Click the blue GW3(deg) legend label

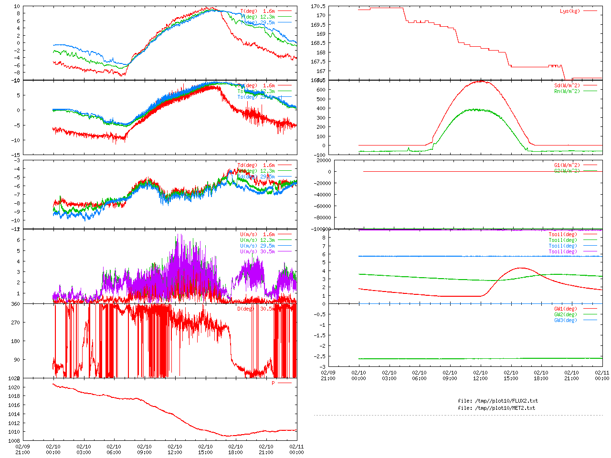(x=565, y=320)
